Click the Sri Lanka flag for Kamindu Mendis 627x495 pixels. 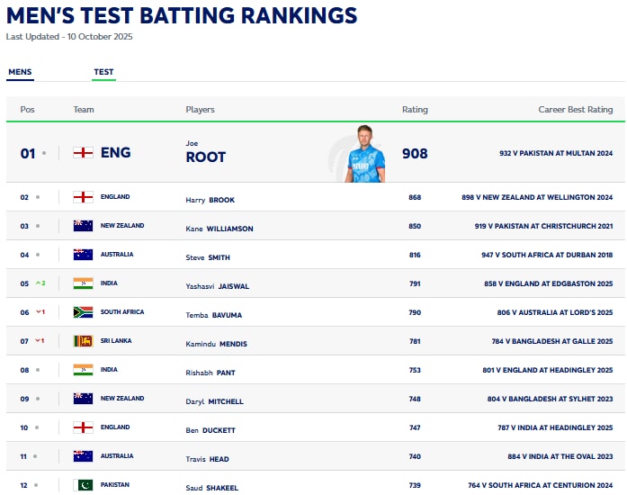(83, 341)
